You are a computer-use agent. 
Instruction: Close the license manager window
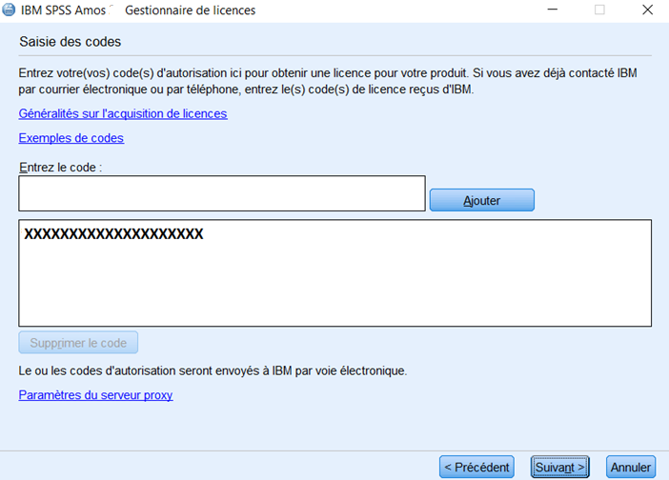point(645,10)
